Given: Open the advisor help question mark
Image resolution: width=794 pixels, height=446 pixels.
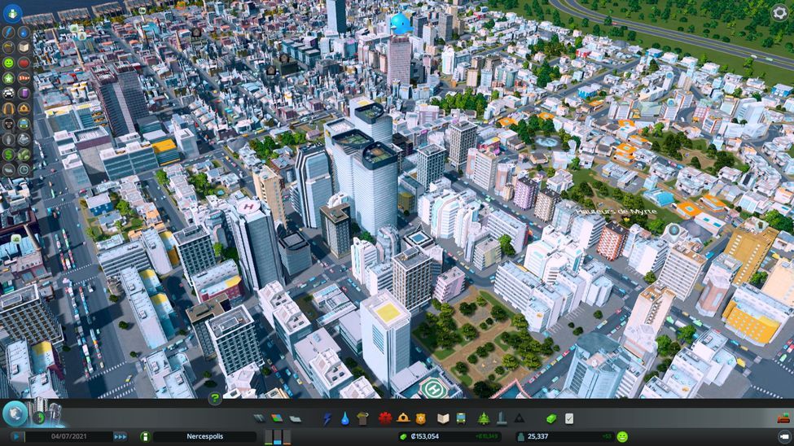Looking at the screenshot, I should point(215,399).
